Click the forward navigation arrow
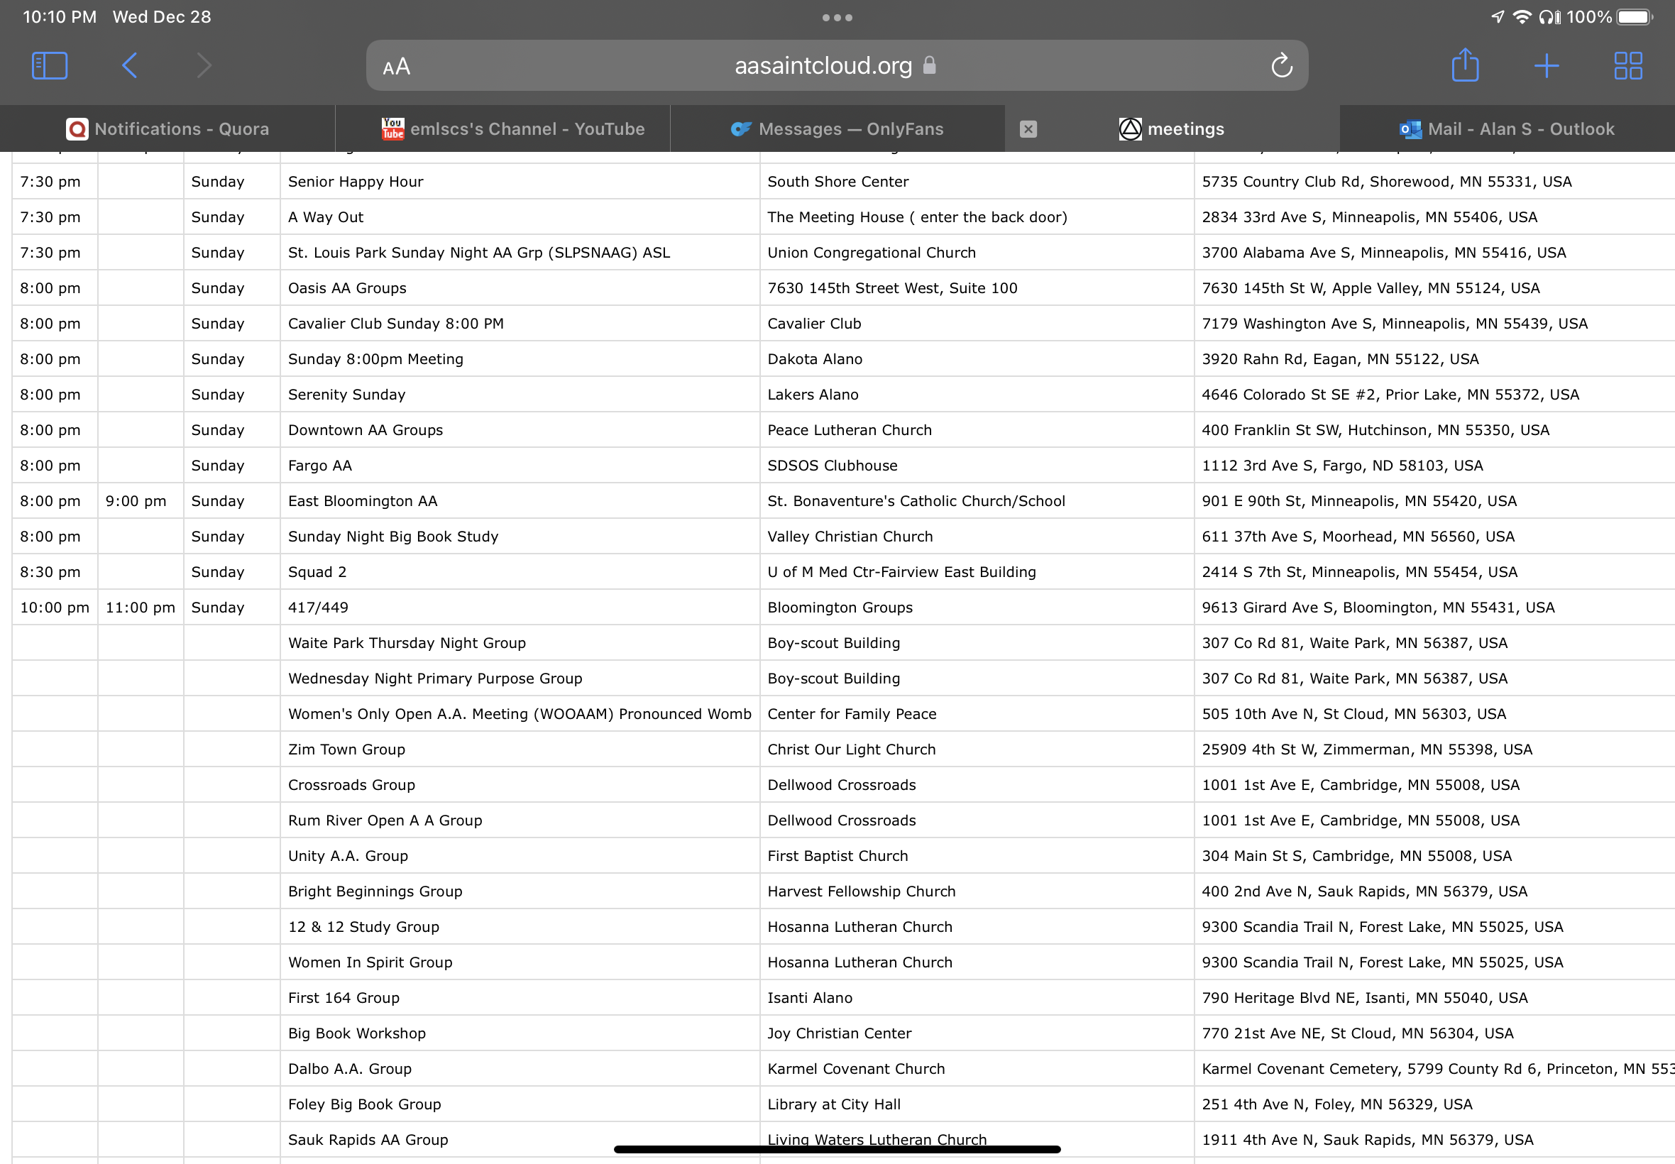Screen dimensions: 1675x1164 204,65
